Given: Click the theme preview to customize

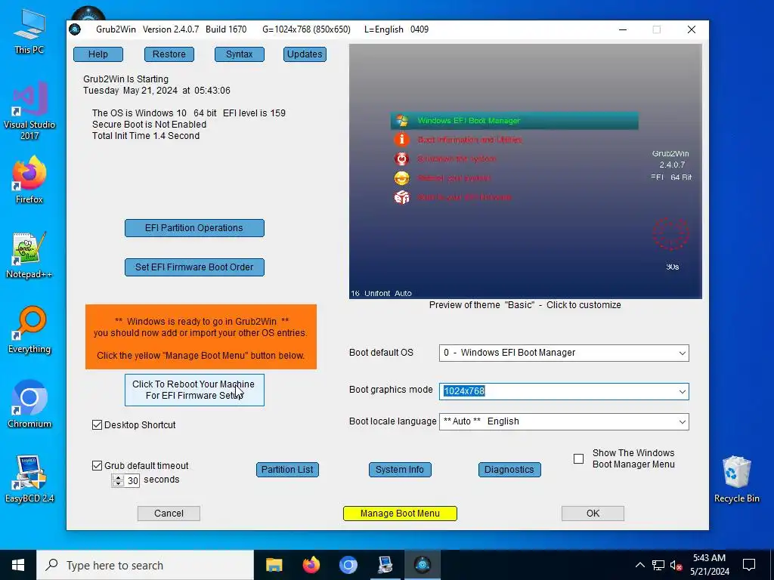Looking at the screenshot, I should click(x=525, y=171).
